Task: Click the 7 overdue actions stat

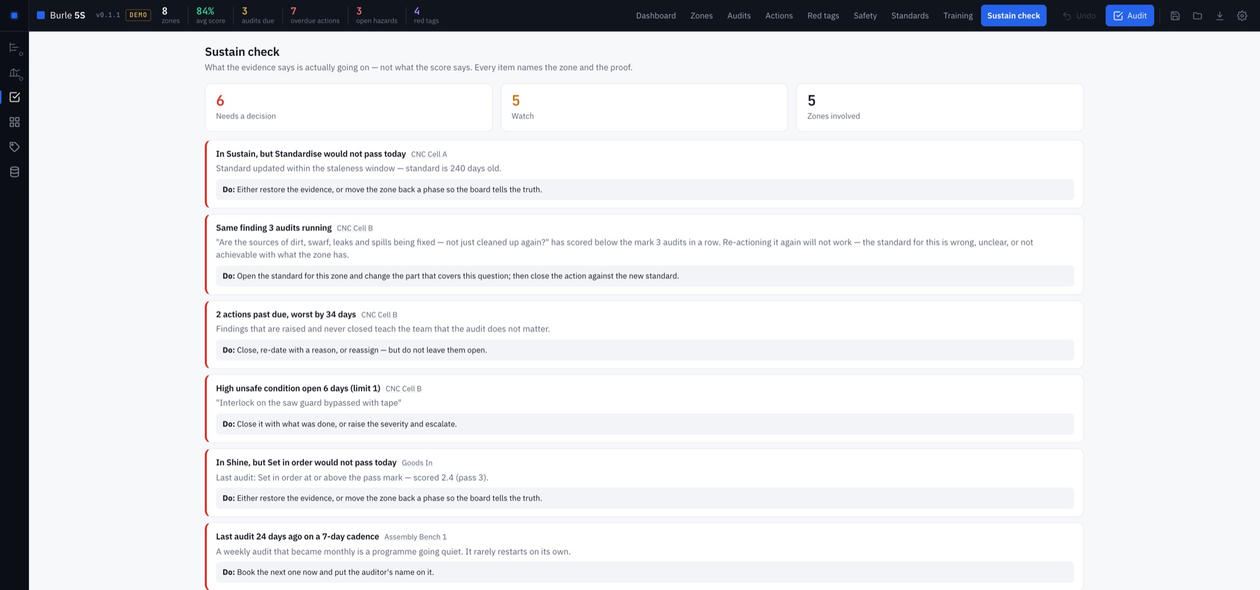Action: pos(315,16)
